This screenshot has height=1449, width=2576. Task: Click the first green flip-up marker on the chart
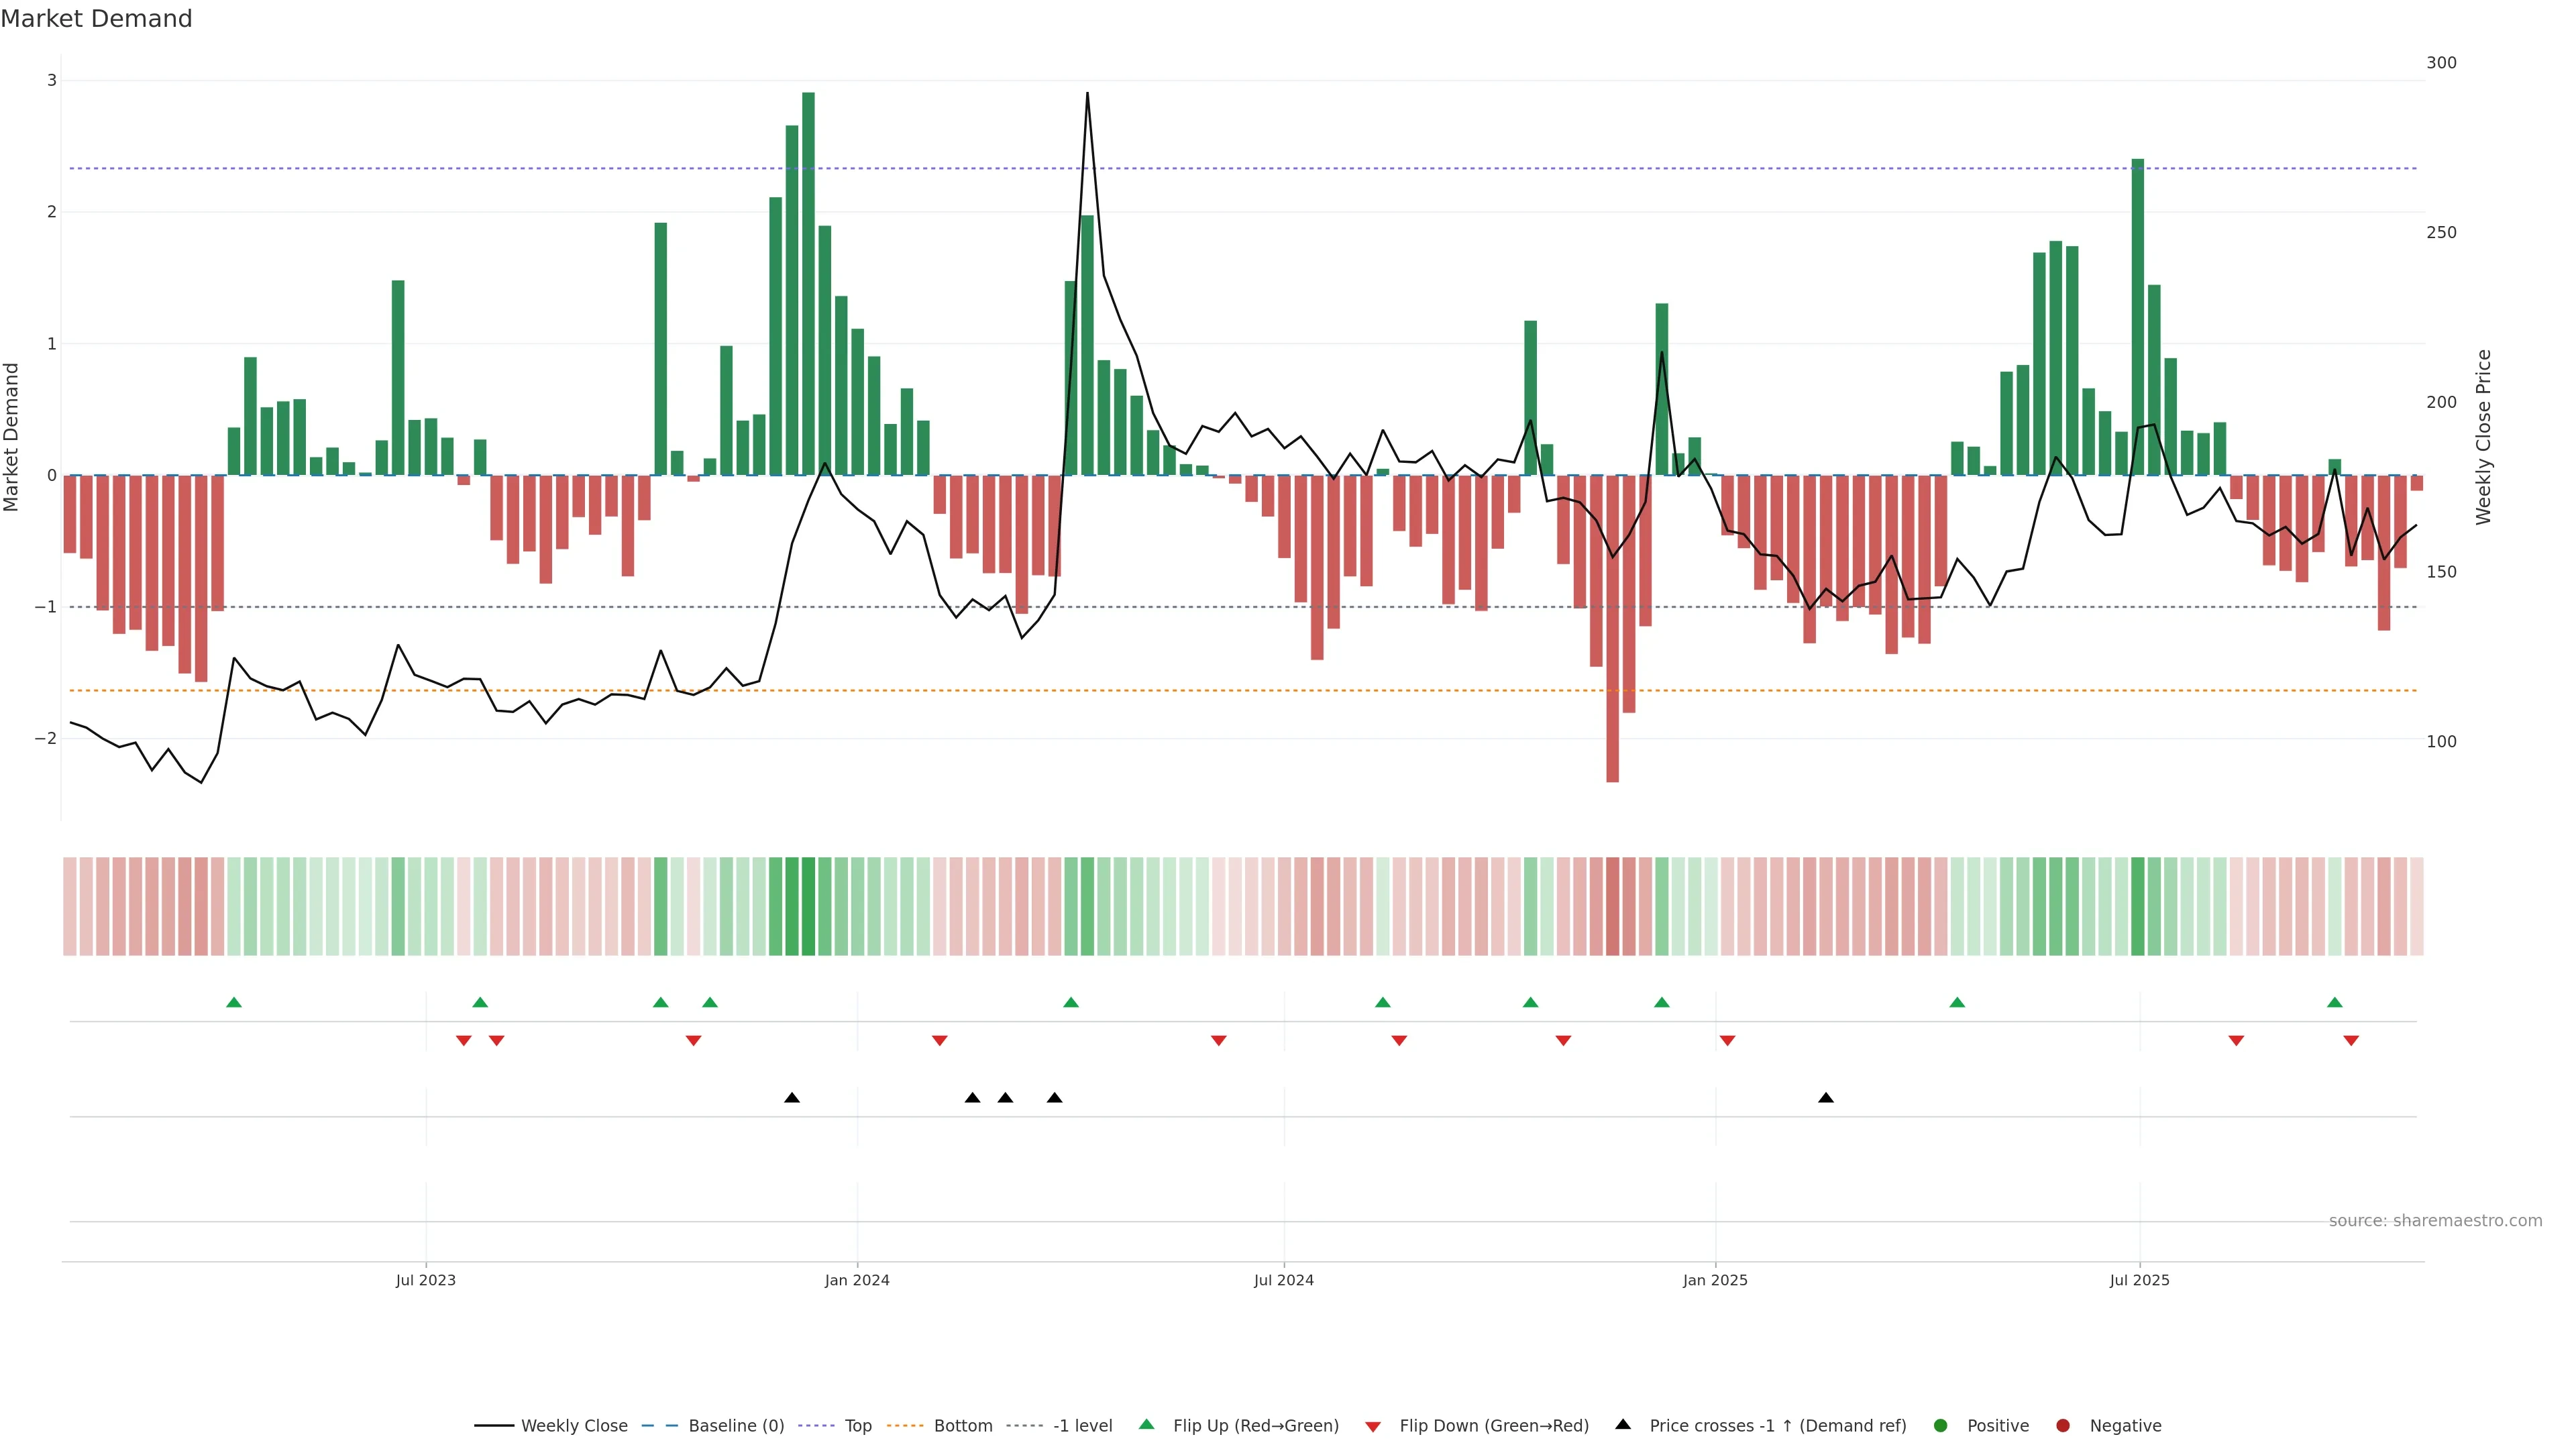[x=234, y=1002]
